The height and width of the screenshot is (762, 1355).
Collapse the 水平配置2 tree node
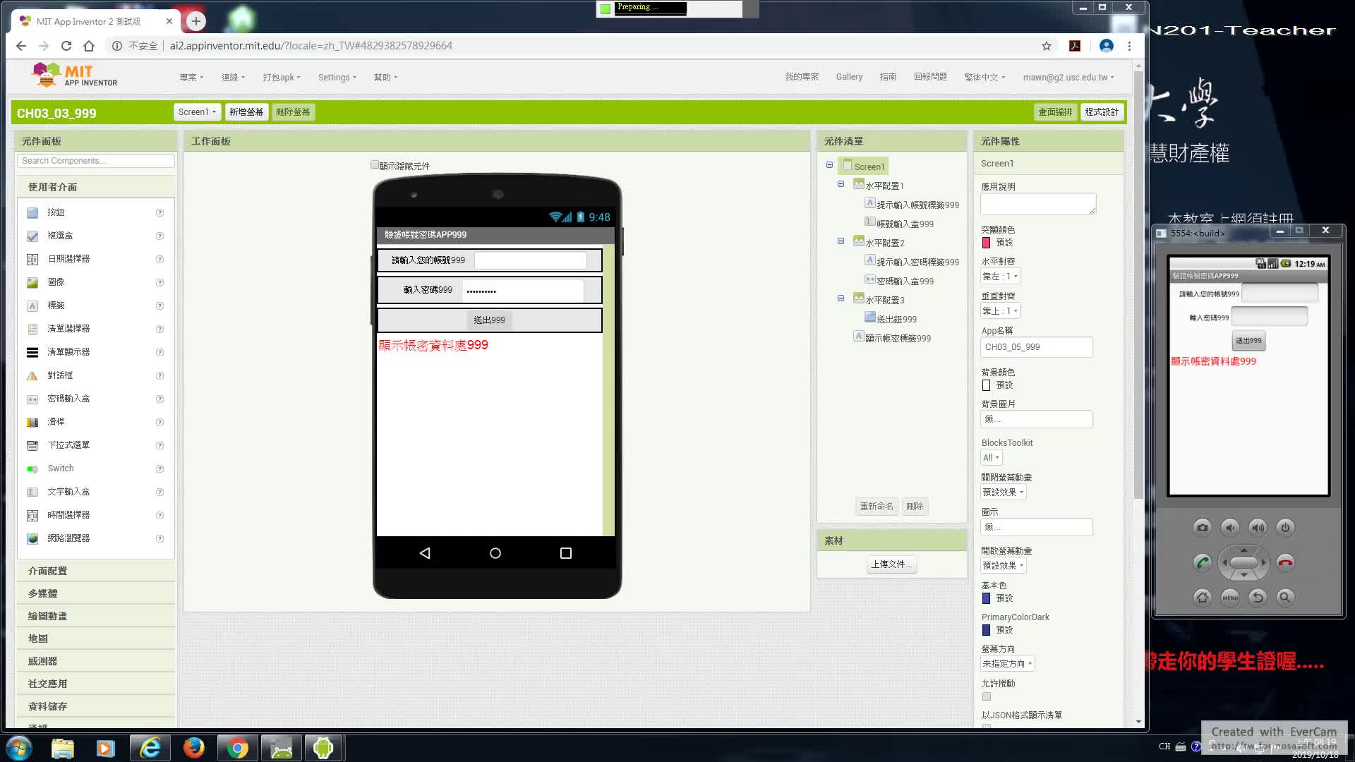pos(841,241)
